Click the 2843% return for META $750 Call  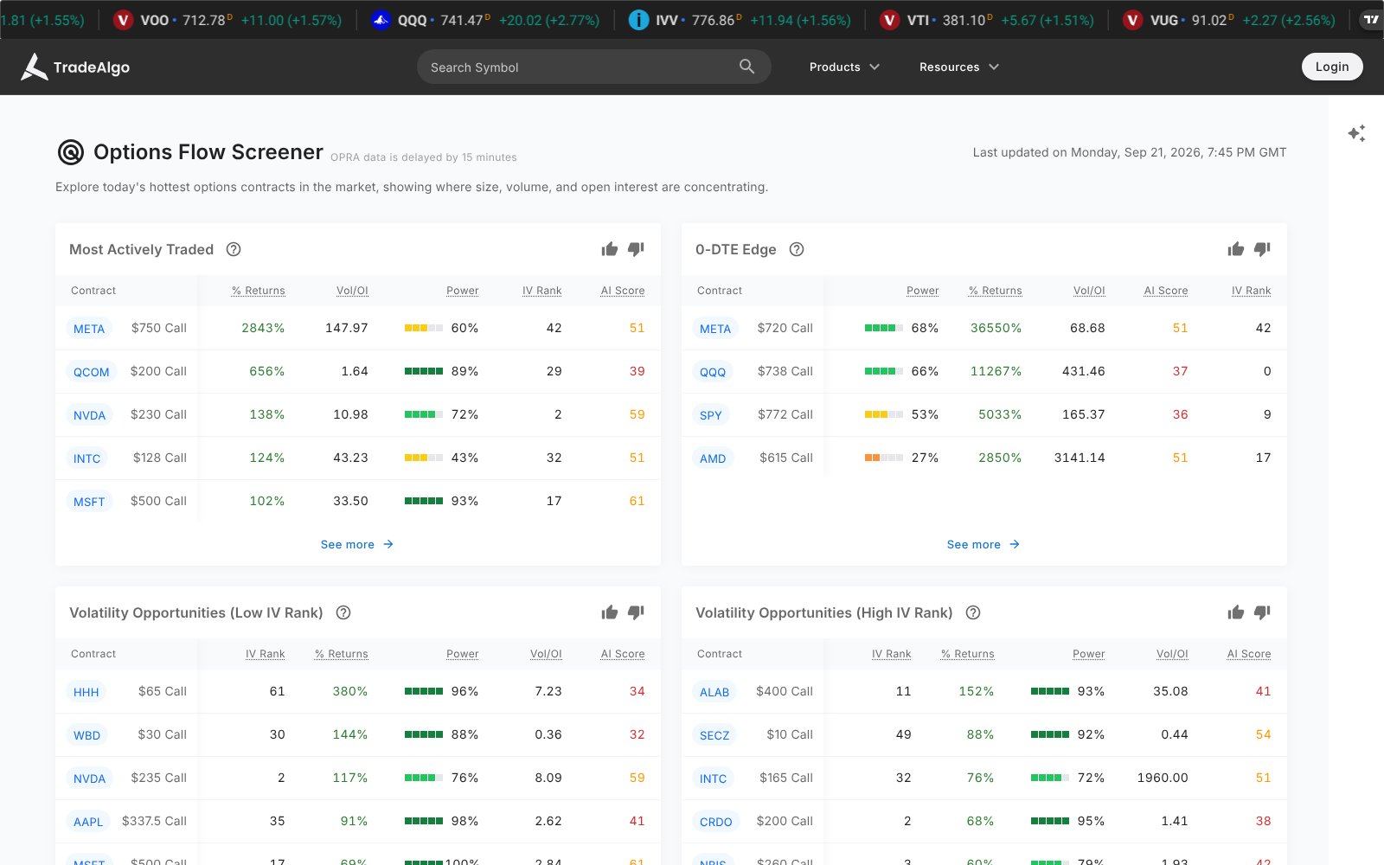pyautogui.click(x=263, y=328)
